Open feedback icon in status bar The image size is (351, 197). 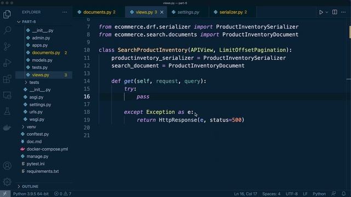point(333,194)
